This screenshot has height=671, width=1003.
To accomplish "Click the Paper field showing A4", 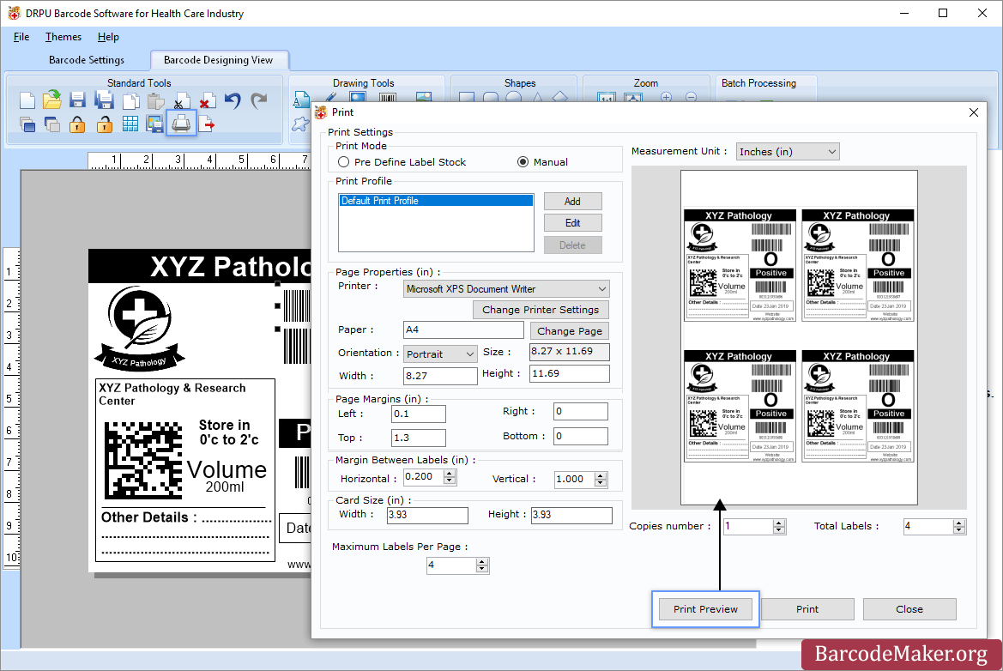I will 464,330.
